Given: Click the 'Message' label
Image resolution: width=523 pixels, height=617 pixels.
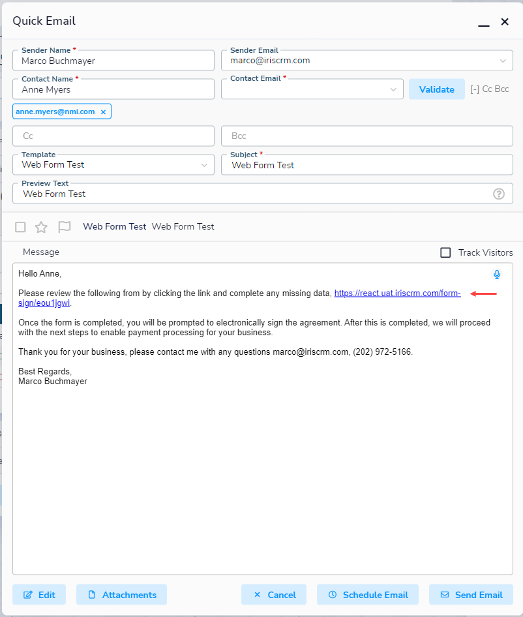Looking at the screenshot, I should click(x=41, y=252).
